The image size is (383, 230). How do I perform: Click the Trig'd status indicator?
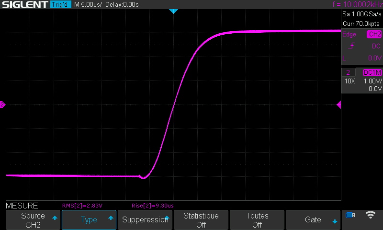click(x=61, y=5)
